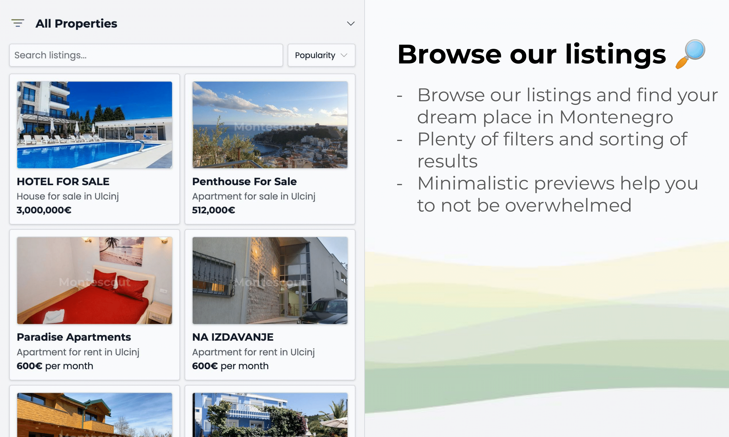Click the All Properties heading

point(76,23)
